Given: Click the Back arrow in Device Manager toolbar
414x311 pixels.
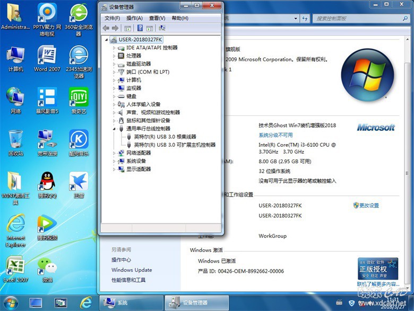Looking at the screenshot, I should (x=106, y=28).
